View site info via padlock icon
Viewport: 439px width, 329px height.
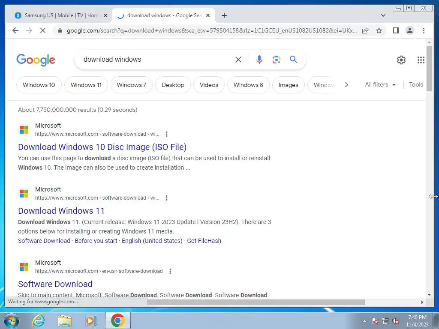point(60,30)
